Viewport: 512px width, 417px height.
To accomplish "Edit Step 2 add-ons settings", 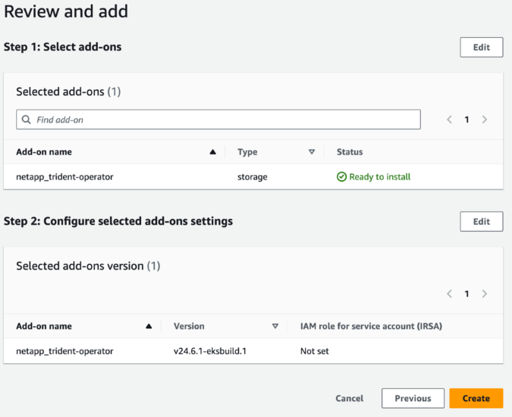I will [481, 221].
